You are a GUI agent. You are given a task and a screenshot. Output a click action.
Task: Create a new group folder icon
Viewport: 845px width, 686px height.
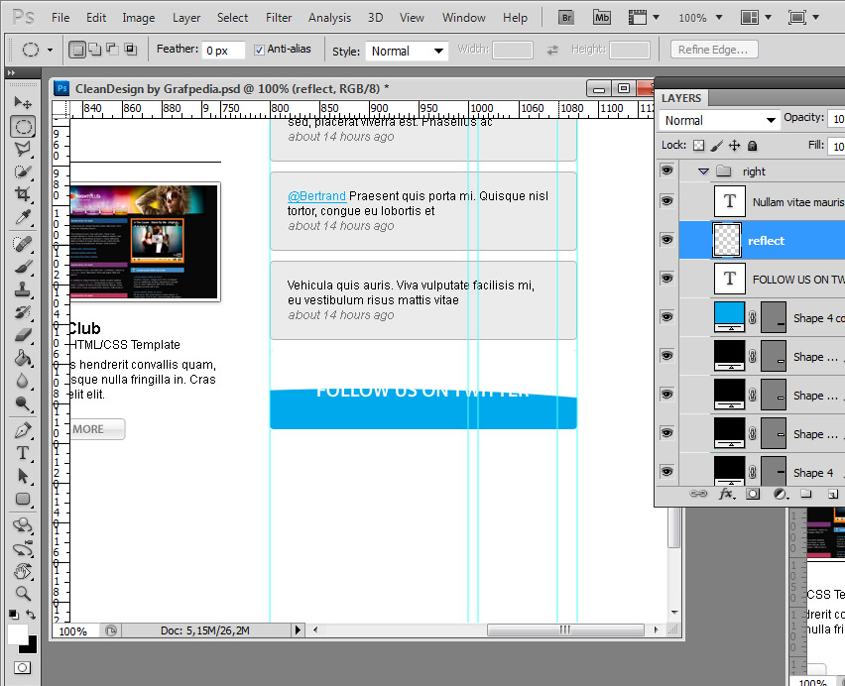[806, 494]
